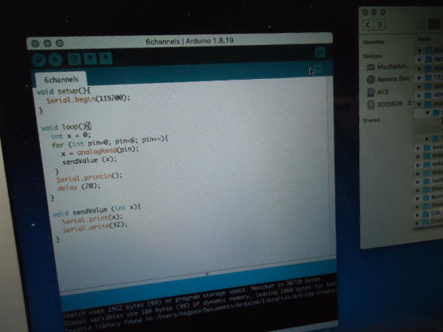Click the Devices header in Finder sidebar
The width and height of the screenshot is (443, 332).
[x=372, y=56]
